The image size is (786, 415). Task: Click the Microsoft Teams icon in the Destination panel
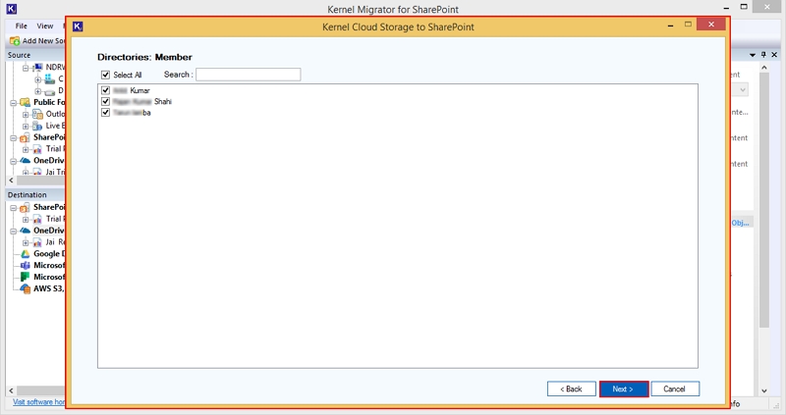26,265
